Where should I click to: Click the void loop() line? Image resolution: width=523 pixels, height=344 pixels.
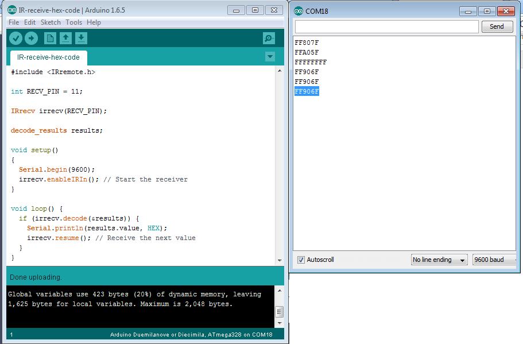pyautogui.click(x=37, y=209)
